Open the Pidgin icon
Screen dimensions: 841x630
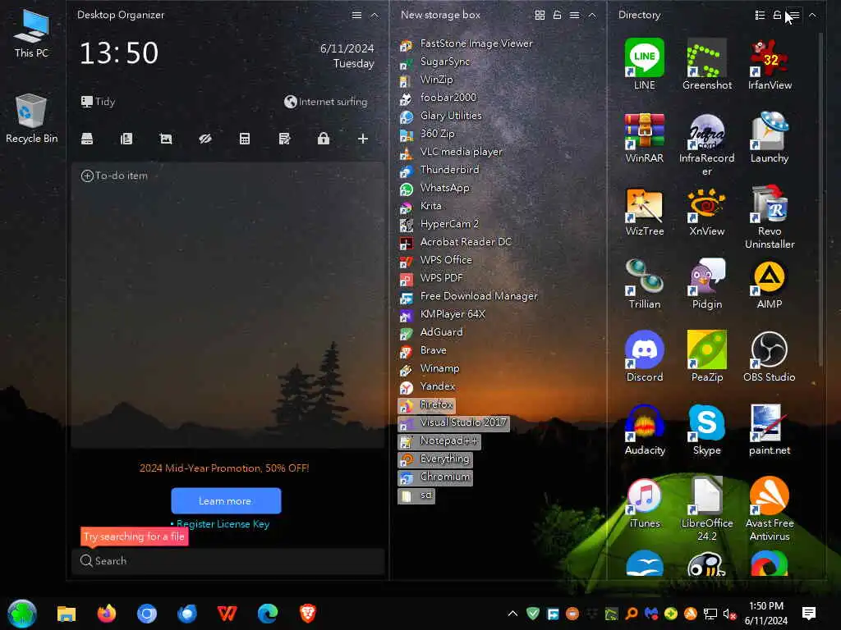click(x=707, y=284)
